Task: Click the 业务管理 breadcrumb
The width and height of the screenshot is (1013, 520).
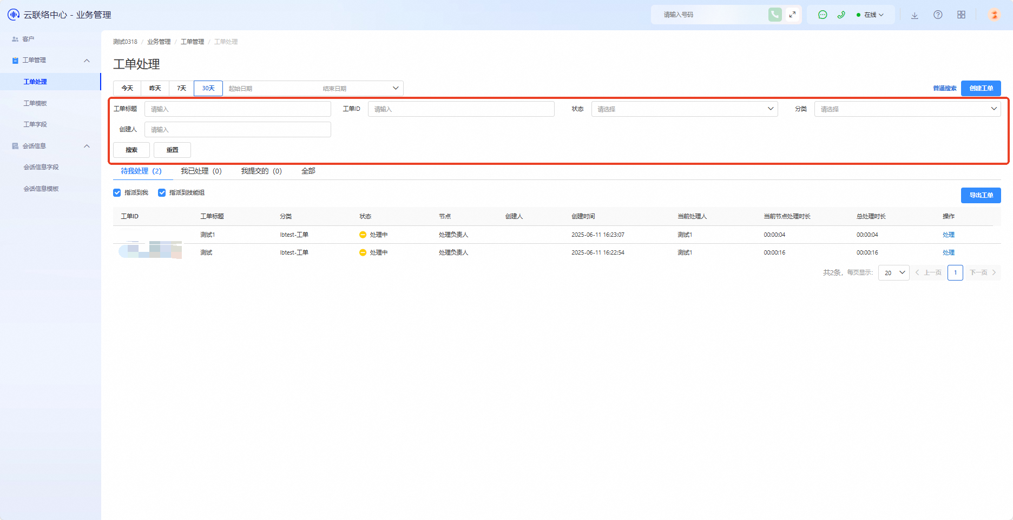Action: 159,42
